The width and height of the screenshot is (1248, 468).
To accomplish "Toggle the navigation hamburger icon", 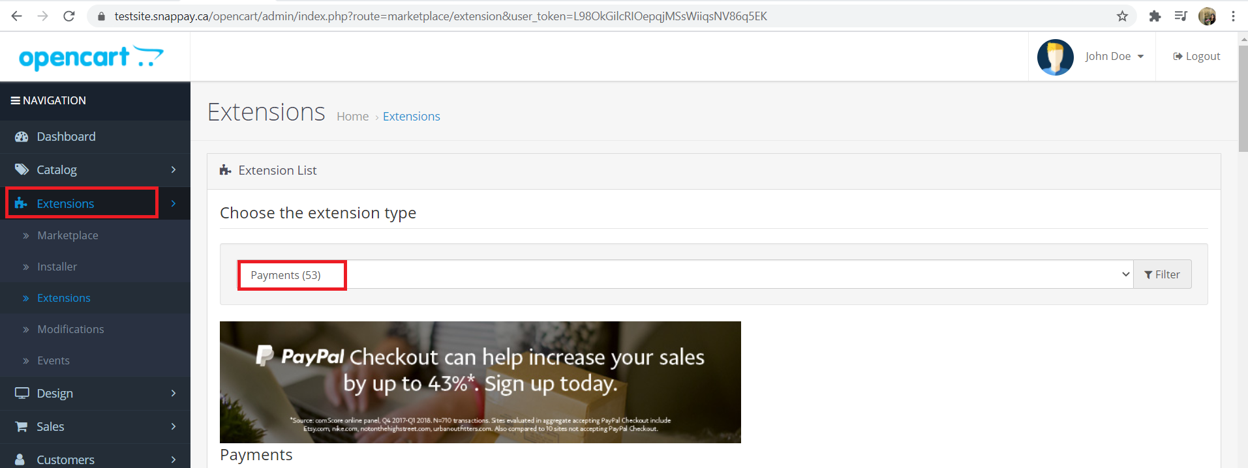I will pos(15,100).
